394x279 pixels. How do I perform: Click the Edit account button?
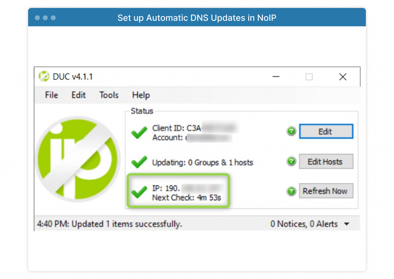tap(326, 131)
